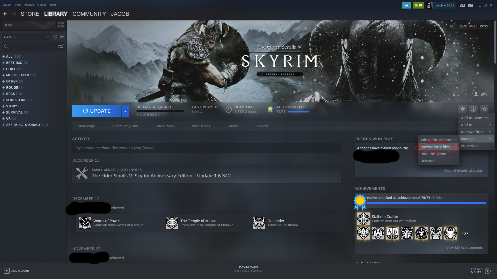This screenshot has height=279, width=497.
Task: Click the controller support icon on banner
Action: [484, 94]
